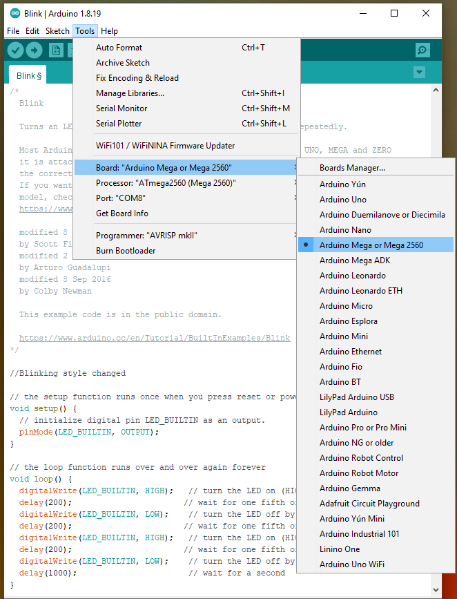Select Arduino Duemilanove or Diecimila board

click(376, 215)
